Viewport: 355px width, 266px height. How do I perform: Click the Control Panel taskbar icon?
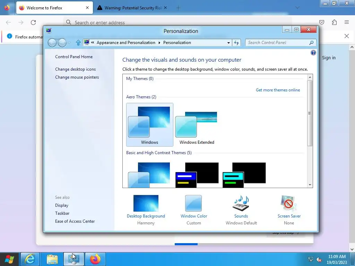click(x=73, y=259)
